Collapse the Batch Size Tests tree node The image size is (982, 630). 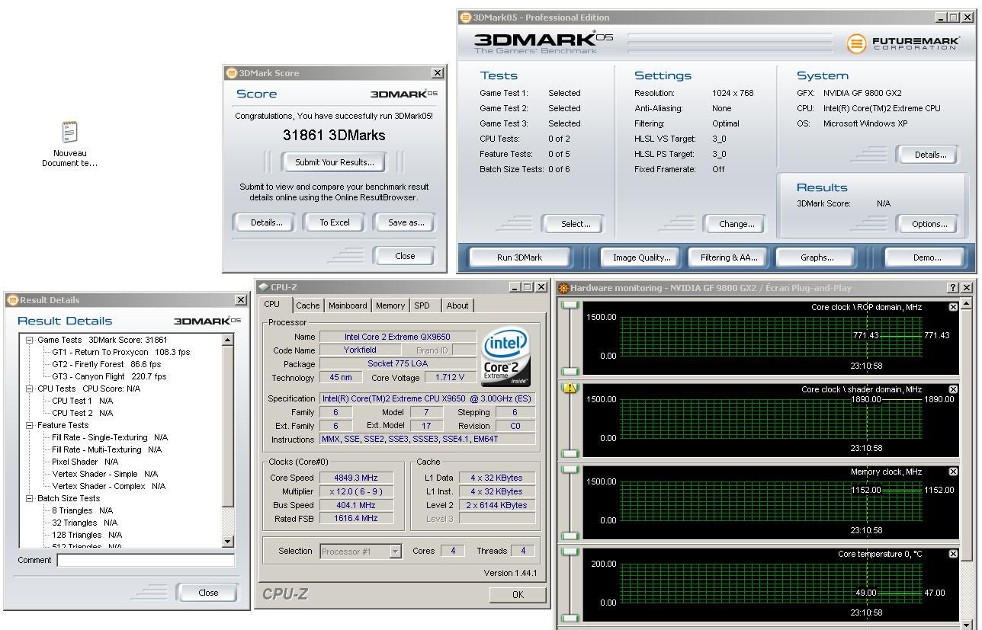click(30, 498)
